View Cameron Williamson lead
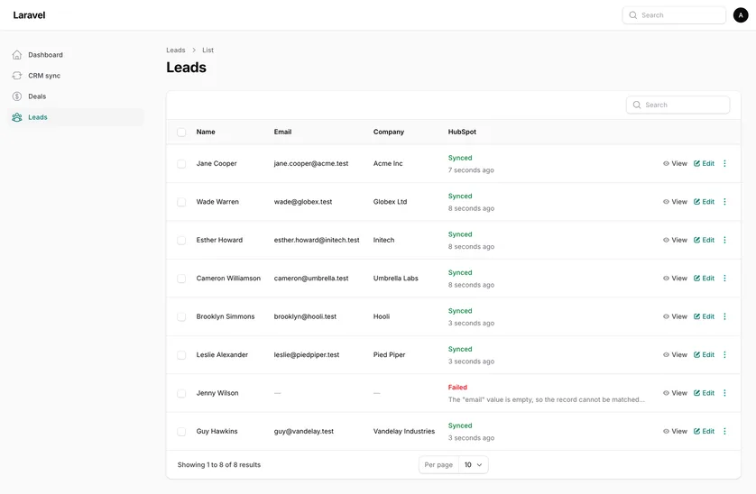The width and height of the screenshot is (756, 494). point(675,278)
